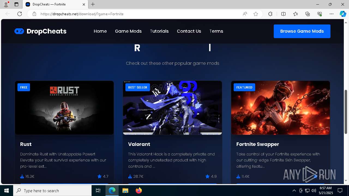Click the browser back arrow
The width and height of the screenshot is (349, 196).
point(8,14)
